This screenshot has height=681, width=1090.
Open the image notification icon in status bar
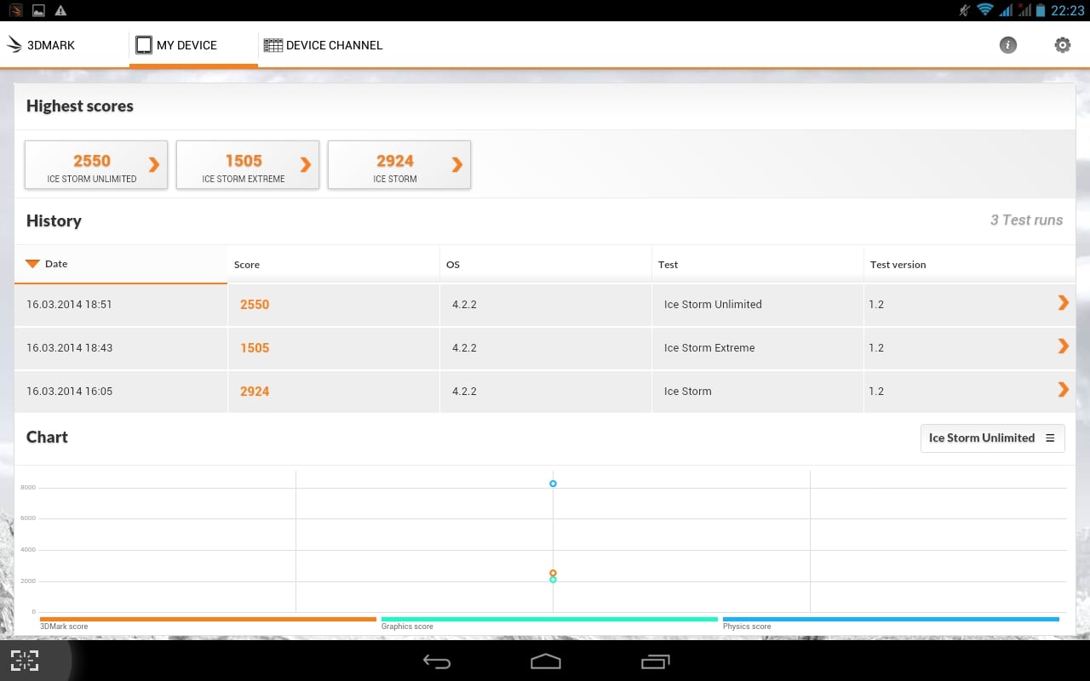point(38,10)
